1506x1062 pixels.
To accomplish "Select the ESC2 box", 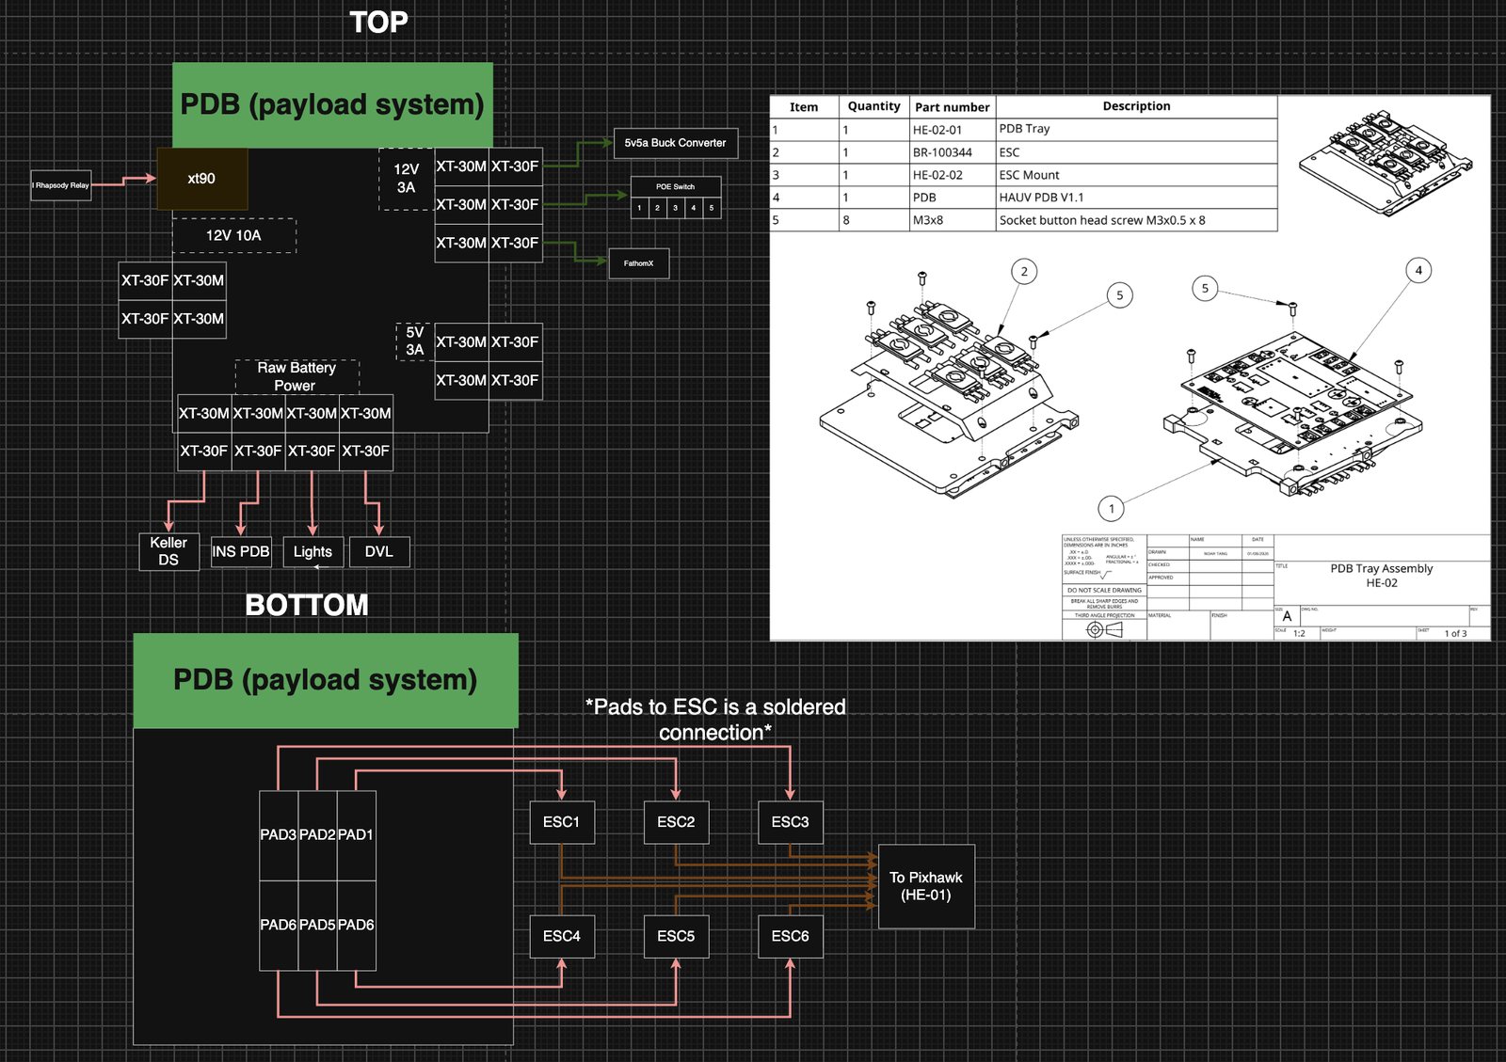I will click(676, 822).
